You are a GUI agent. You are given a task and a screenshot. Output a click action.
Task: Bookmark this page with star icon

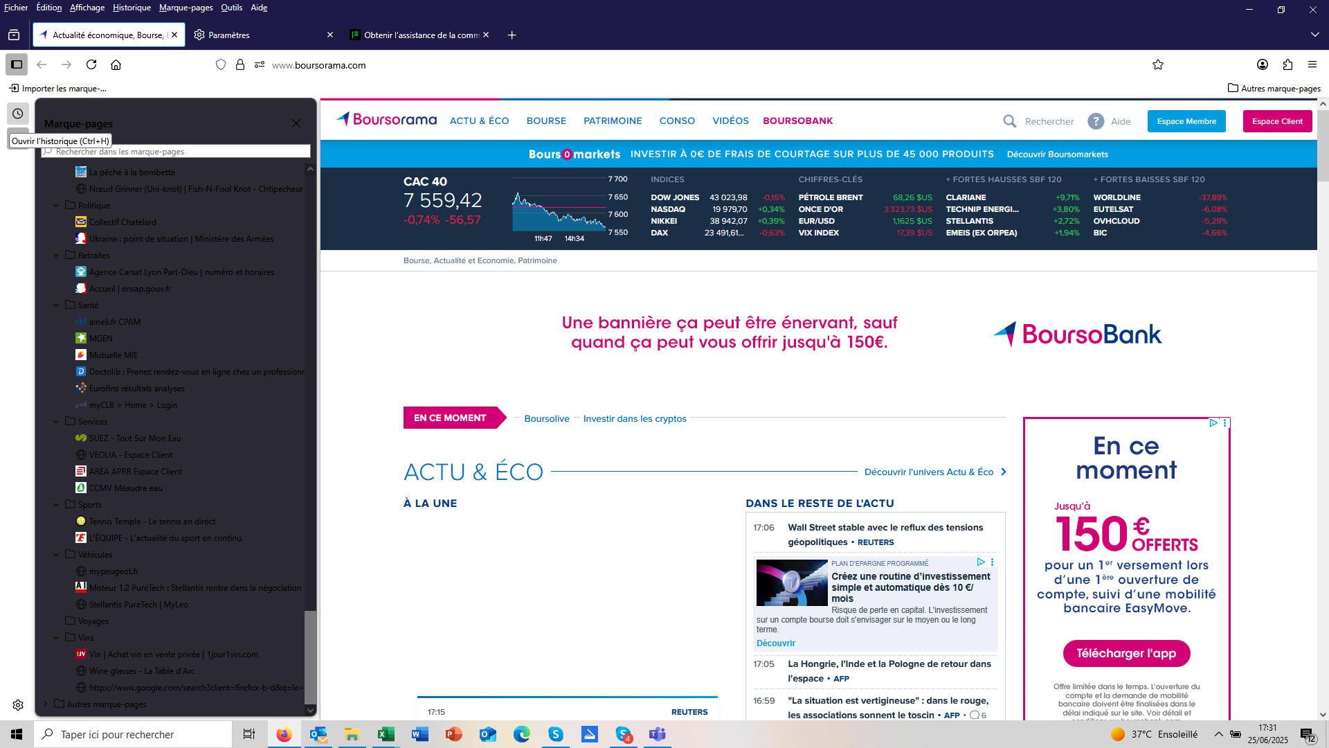pos(1158,64)
